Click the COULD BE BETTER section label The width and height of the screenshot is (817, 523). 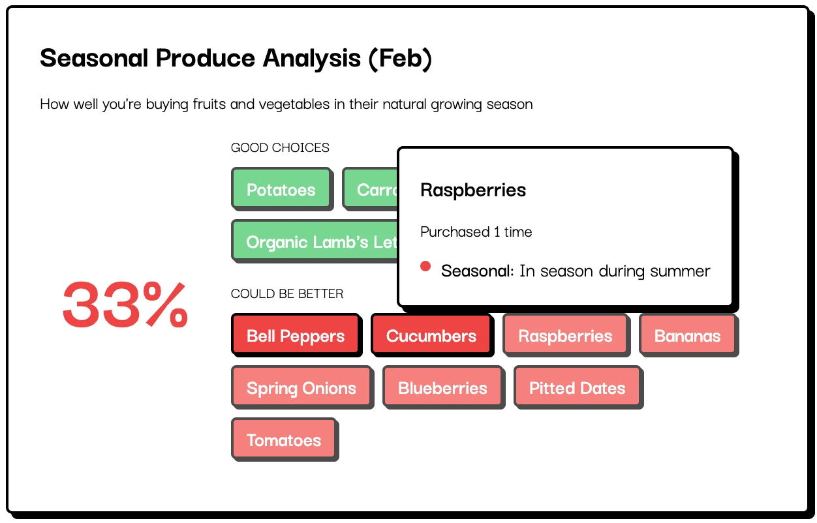tap(287, 294)
